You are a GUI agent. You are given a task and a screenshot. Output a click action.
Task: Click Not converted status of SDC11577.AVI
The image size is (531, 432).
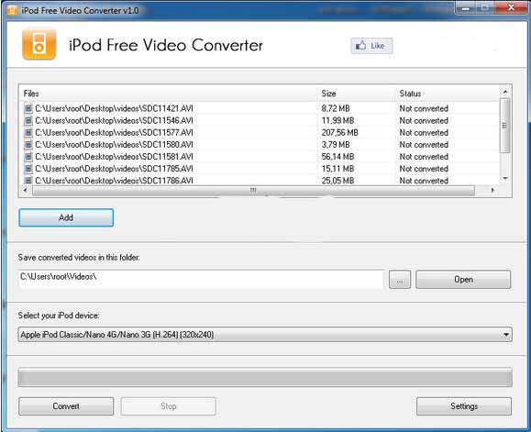tap(424, 132)
